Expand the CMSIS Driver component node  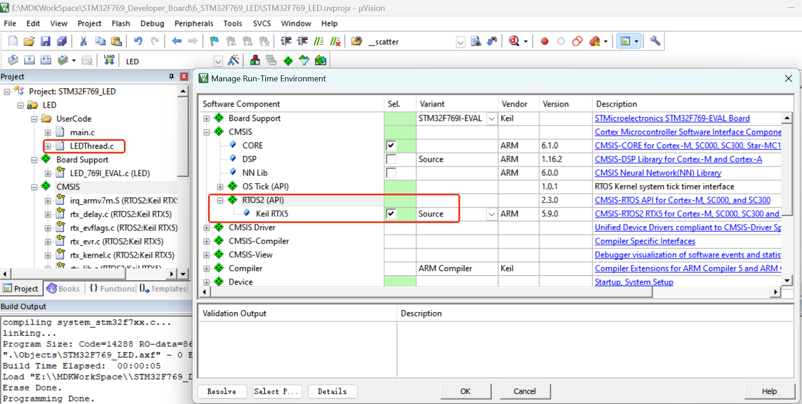tap(207, 228)
